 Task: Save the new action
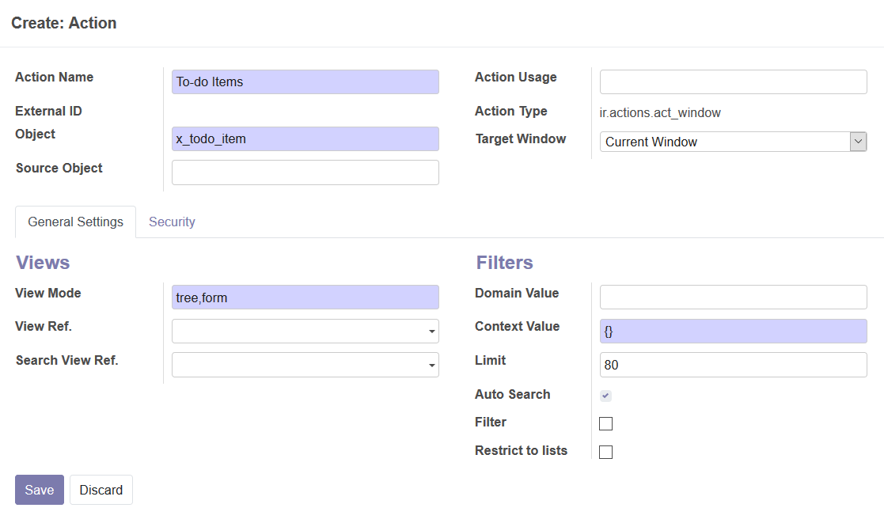coord(40,490)
